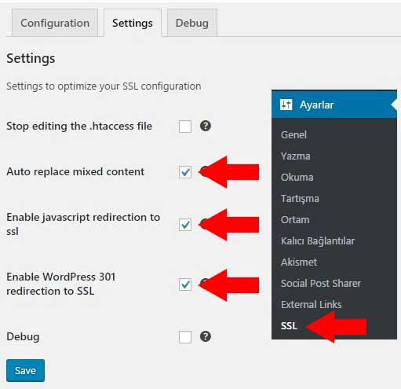Screen dimensions: 401x389
Task: Select the Settings tab
Action: (x=133, y=23)
